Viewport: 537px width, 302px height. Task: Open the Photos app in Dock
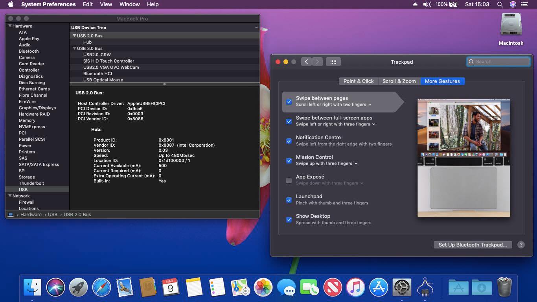click(x=263, y=287)
